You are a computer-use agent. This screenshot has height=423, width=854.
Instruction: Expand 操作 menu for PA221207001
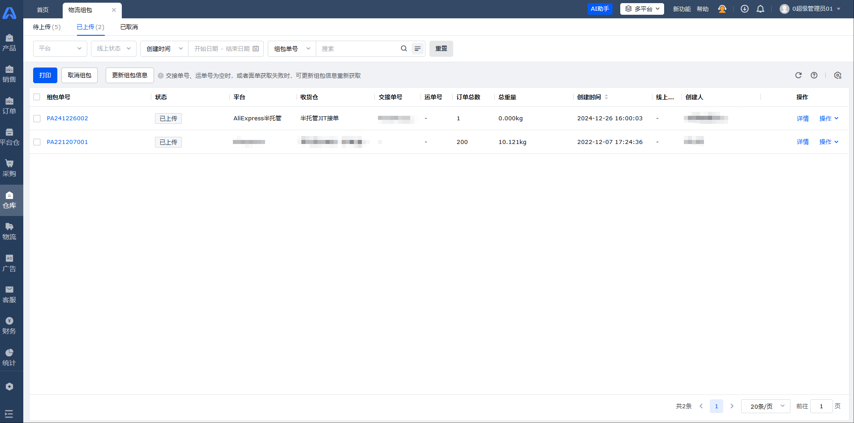(x=829, y=142)
